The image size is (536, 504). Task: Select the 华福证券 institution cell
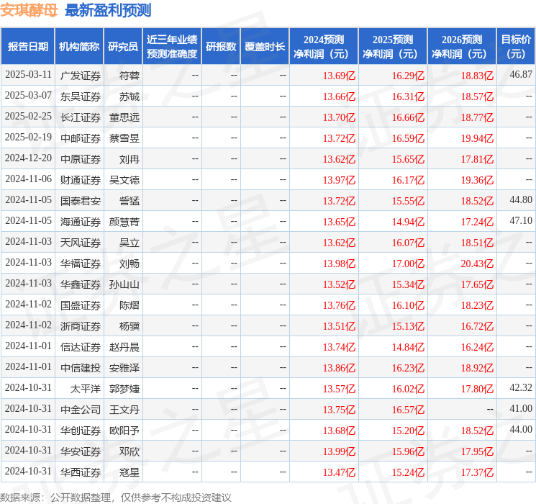81,264
